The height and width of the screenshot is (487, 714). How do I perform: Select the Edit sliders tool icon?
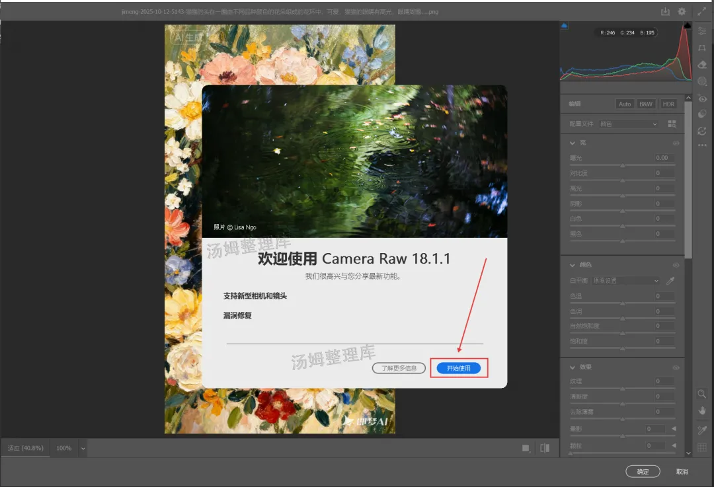[702, 31]
